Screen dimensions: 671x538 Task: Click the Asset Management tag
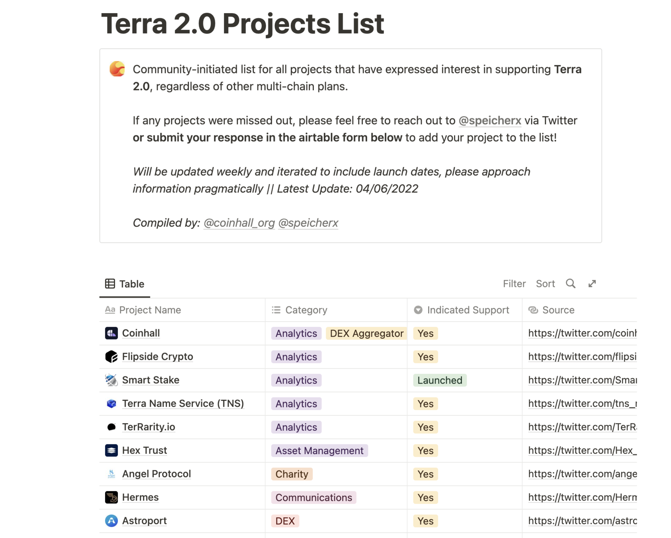point(319,451)
